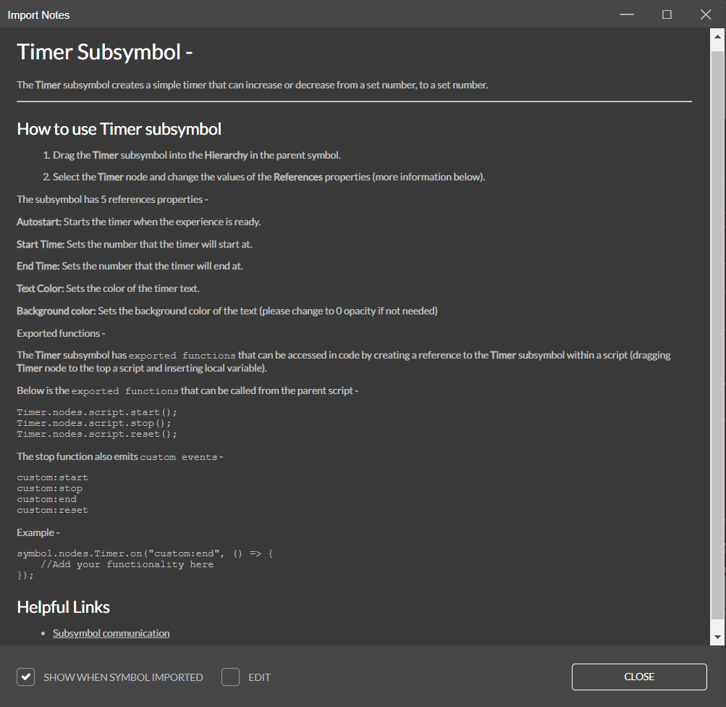The image size is (726, 707).
Task: Click the scrollbar up arrow
Action: (717, 35)
